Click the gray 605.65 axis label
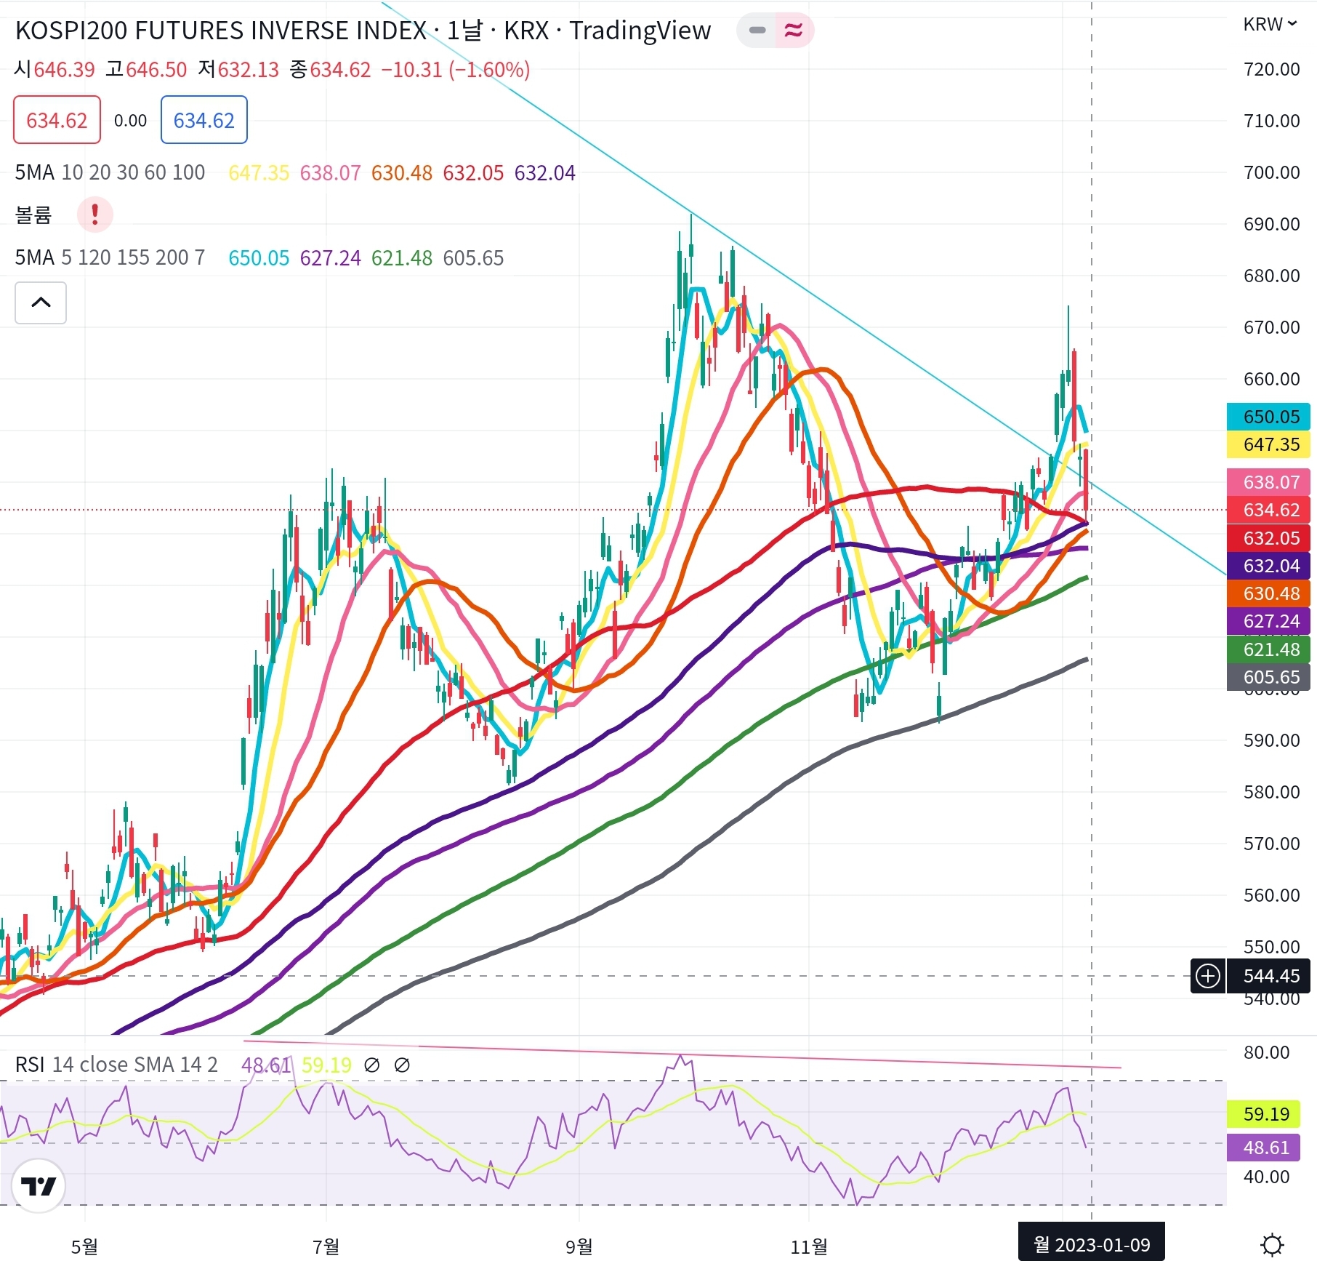 click(1268, 677)
